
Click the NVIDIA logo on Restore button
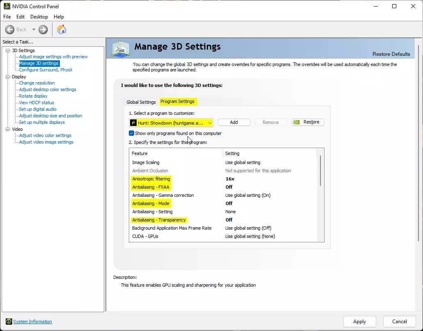pos(296,122)
